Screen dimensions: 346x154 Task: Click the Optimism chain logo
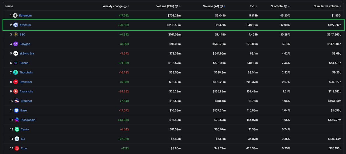(16, 82)
